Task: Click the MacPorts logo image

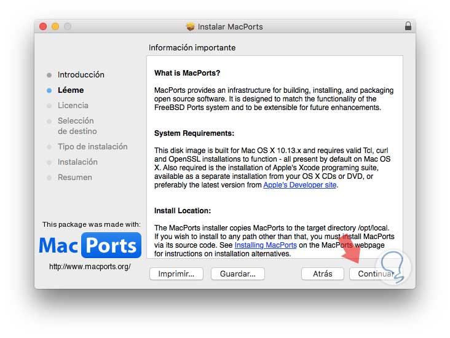Action: click(90, 245)
